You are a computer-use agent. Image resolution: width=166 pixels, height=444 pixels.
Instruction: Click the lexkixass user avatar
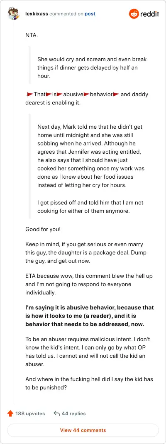[14, 14]
